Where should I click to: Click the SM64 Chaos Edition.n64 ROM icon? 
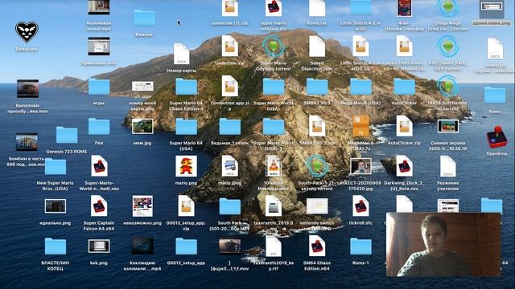tap(317, 246)
